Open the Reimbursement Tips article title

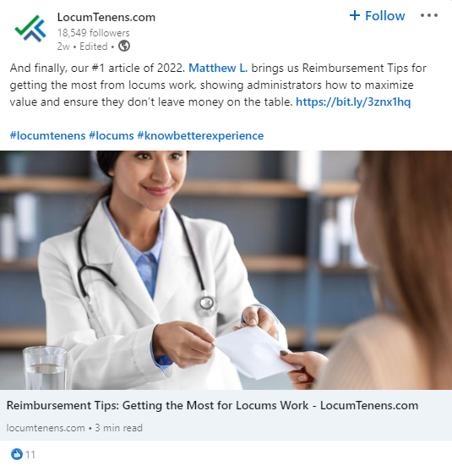click(212, 405)
